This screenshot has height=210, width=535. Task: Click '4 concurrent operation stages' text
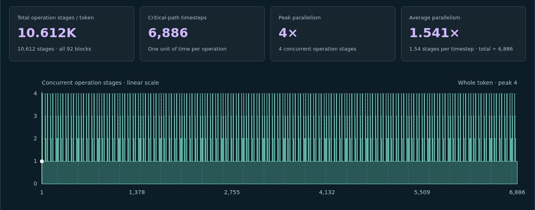317,49
